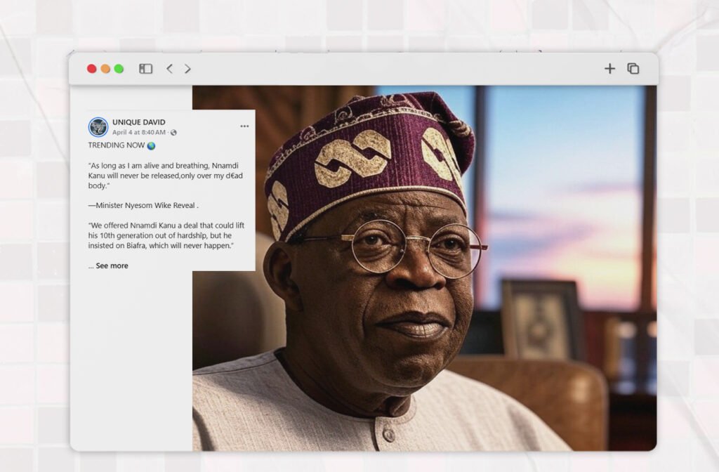Viewport: 719px width, 472px height.
Task: Click the TRENDING NOW headline text
Action: tap(117, 145)
